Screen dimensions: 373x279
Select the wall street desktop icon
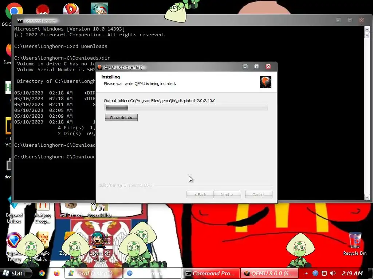[x=71, y=211]
